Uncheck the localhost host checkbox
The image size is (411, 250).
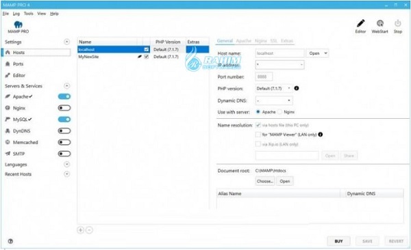147,49
